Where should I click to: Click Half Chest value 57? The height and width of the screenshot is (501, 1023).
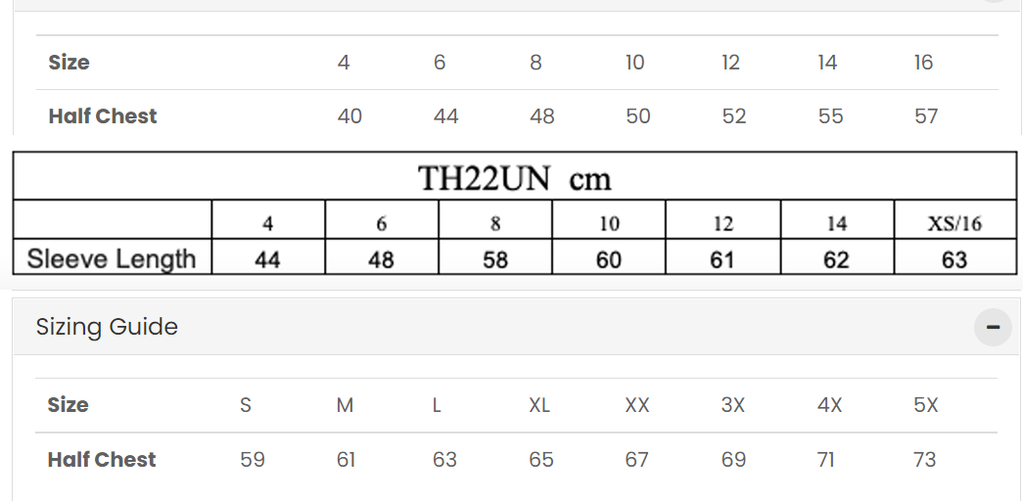[926, 116]
